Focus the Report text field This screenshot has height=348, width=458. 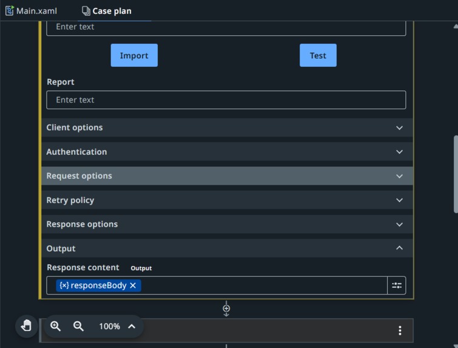(226, 100)
